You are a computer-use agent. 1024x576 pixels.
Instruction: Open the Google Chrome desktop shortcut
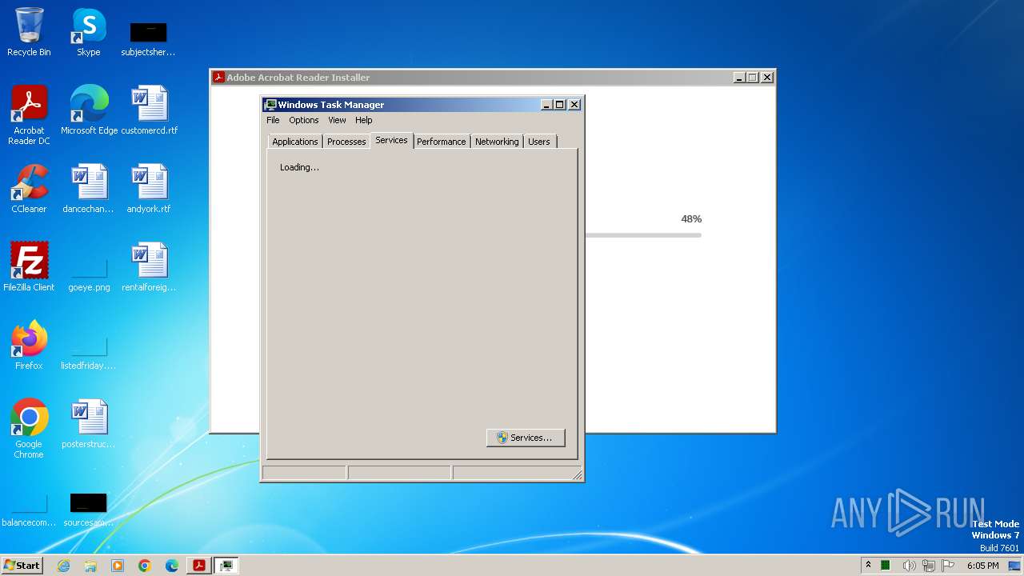[29, 429]
